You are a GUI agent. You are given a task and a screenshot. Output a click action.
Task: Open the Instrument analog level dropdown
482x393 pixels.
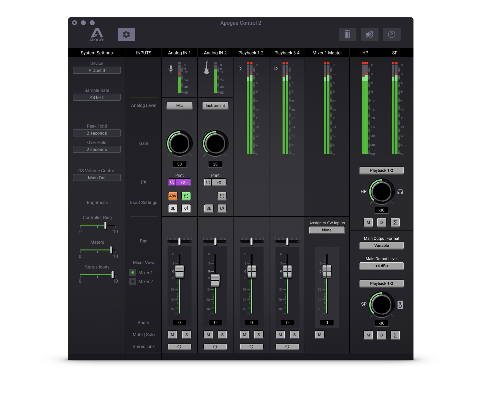pos(215,105)
